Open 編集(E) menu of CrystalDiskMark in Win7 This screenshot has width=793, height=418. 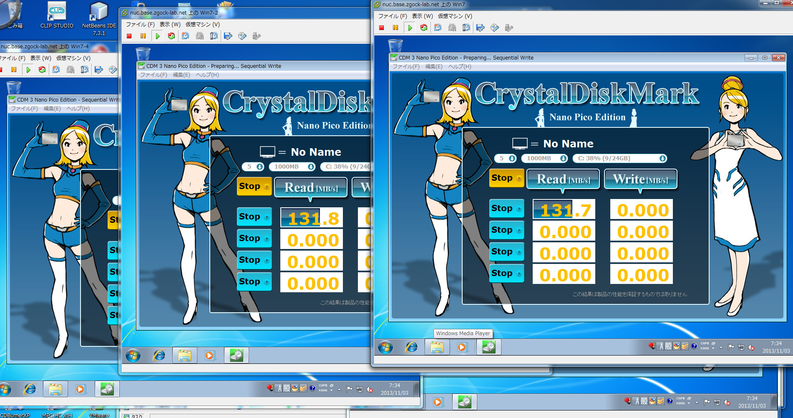(x=433, y=66)
